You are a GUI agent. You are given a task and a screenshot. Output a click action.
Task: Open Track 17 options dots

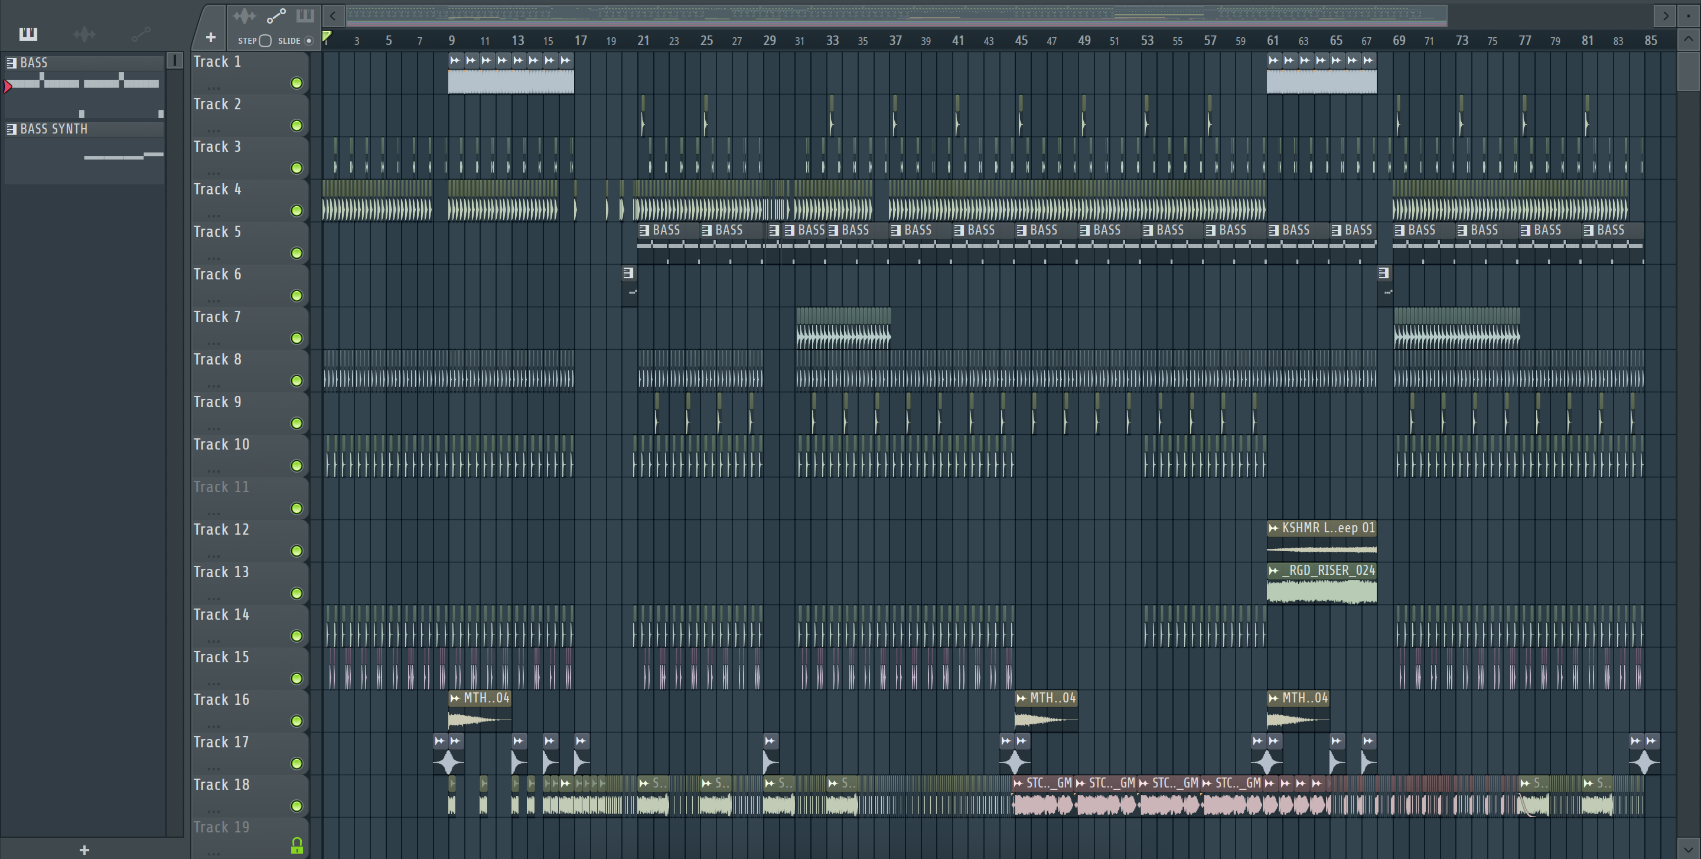pyautogui.click(x=213, y=769)
